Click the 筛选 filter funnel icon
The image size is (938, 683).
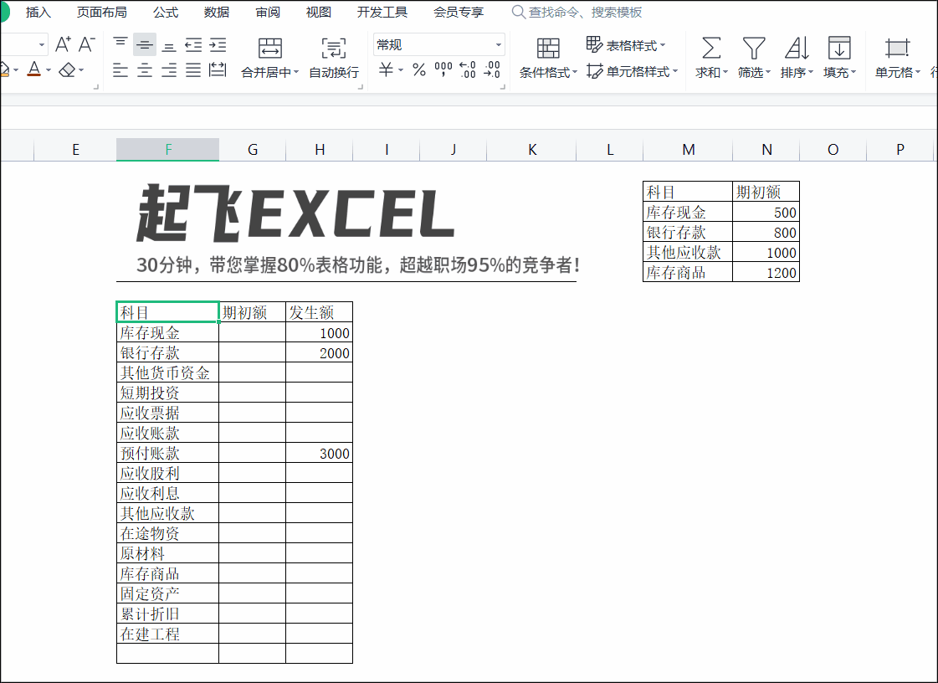tap(753, 48)
